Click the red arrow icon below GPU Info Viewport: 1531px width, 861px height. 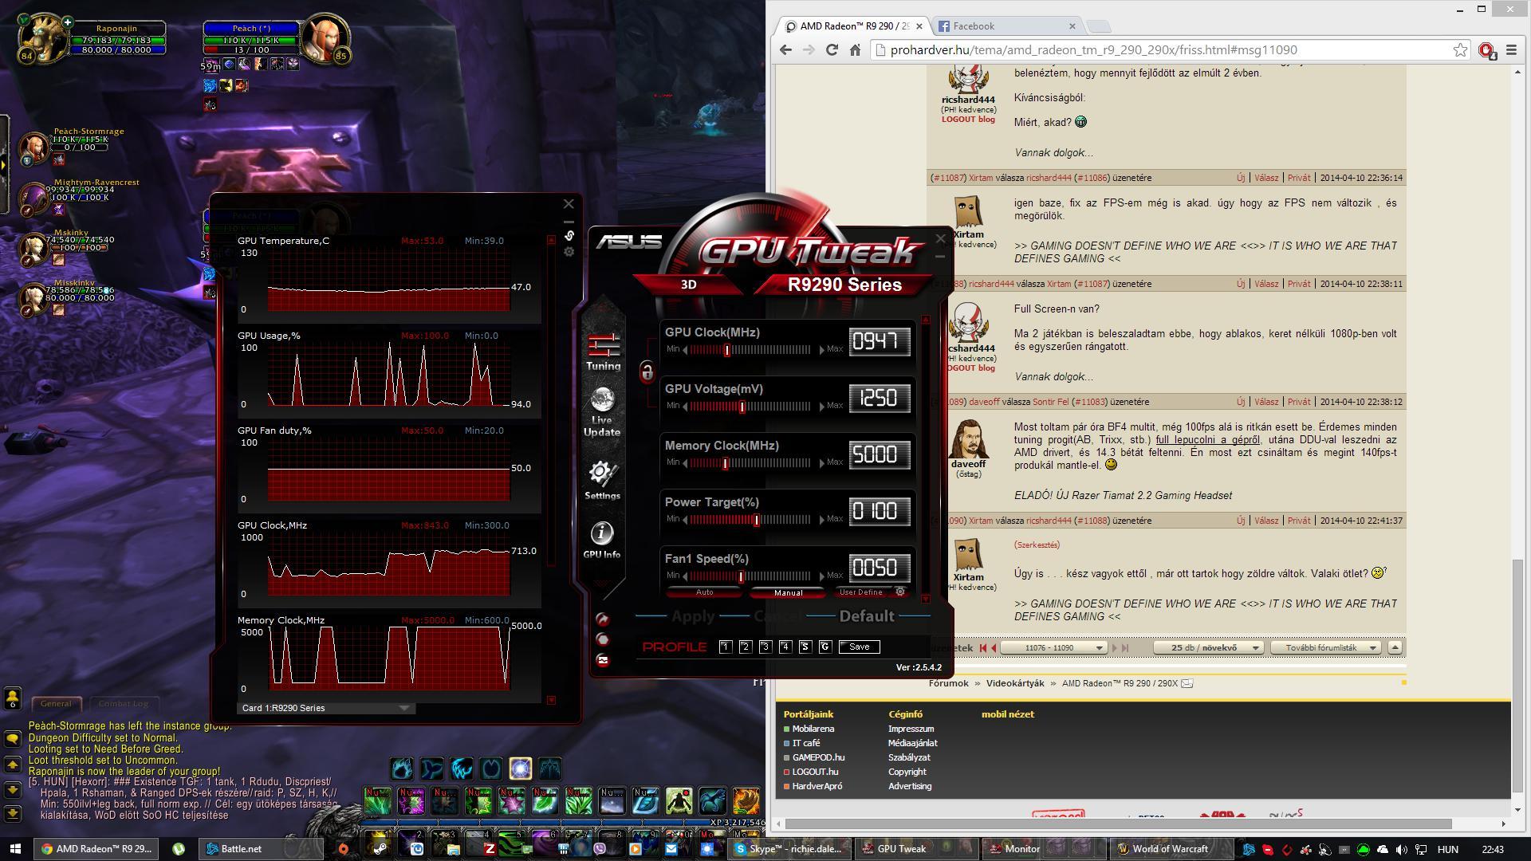point(603,619)
